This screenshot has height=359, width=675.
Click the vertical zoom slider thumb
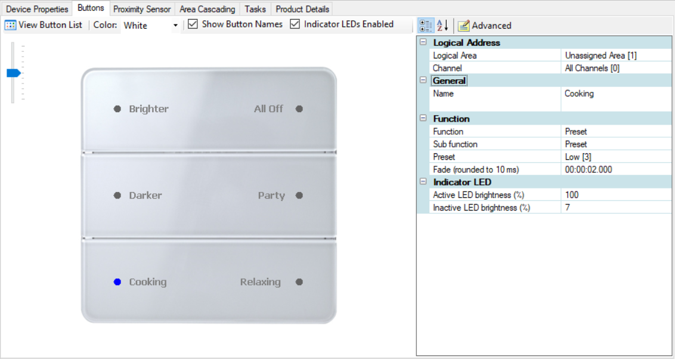pyautogui.click(x=13, y=72)
